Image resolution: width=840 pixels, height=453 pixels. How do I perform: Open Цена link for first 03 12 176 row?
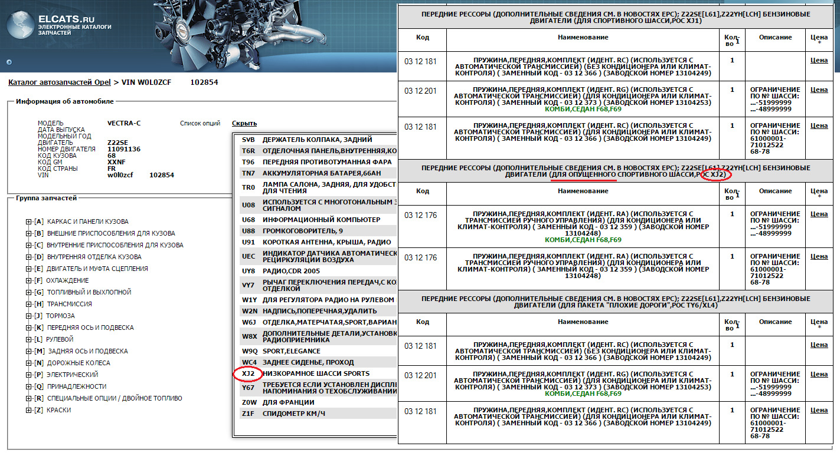pos(819,214)
